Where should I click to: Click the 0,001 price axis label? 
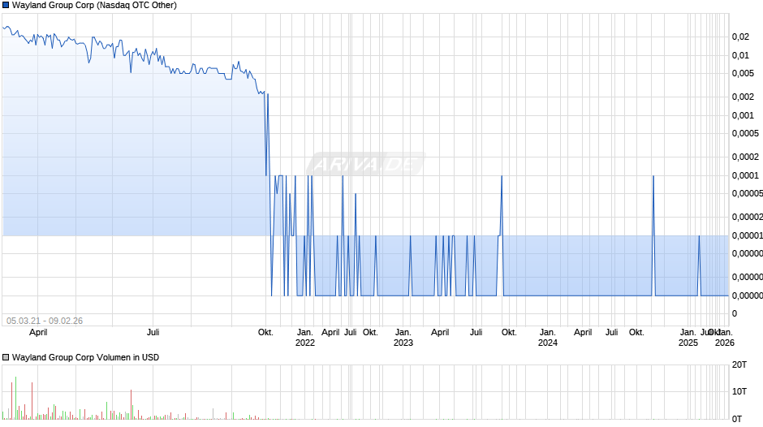point(743,115)
